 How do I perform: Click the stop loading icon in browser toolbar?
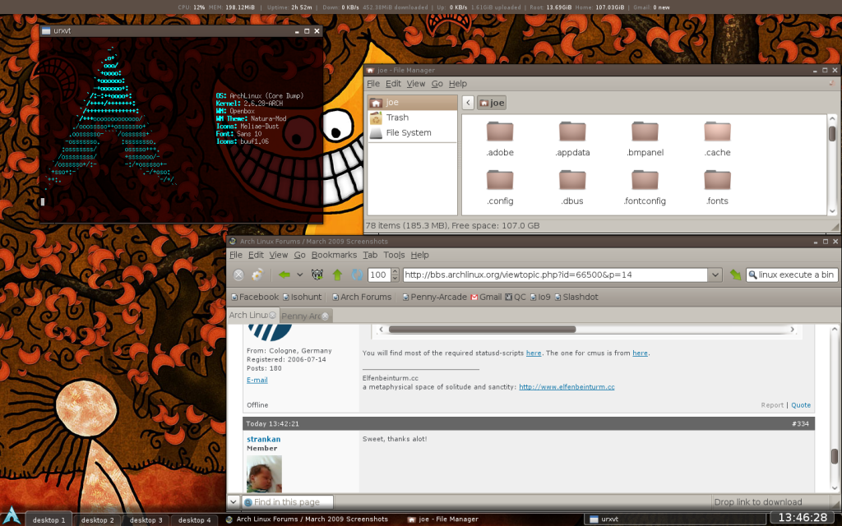(x=238, y=275)
